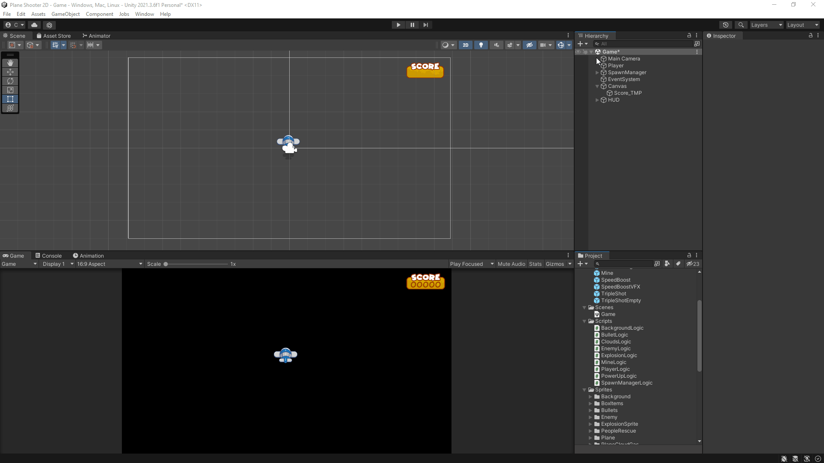This screenshot has height=463, width=824.
Task: Toggle Gizmos in Game view
Action: (555, 264)
